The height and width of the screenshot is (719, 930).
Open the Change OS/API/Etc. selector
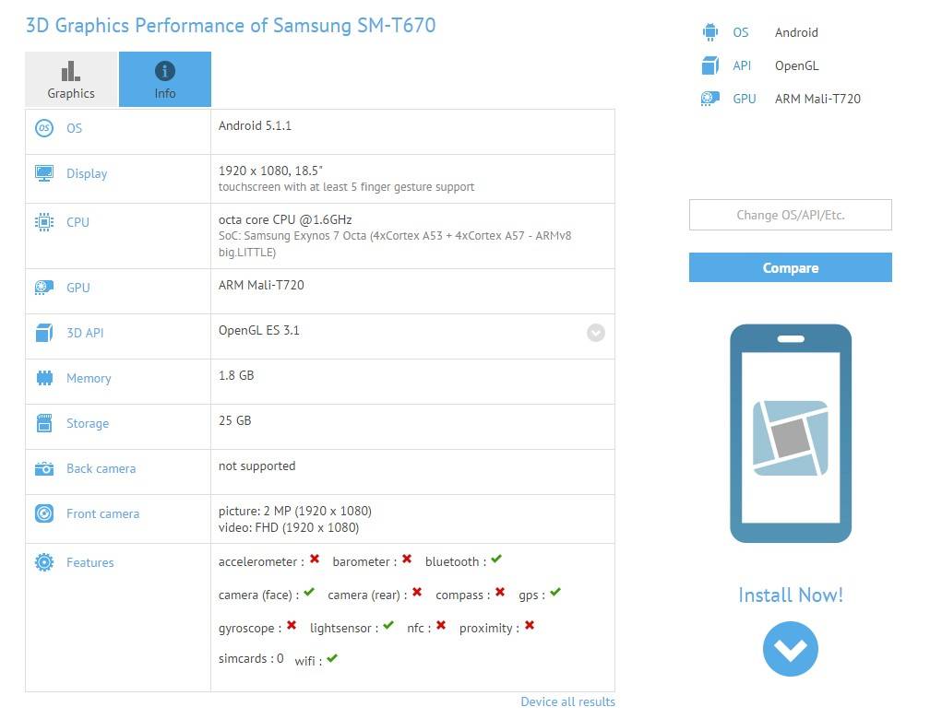(x=791, y=215)
